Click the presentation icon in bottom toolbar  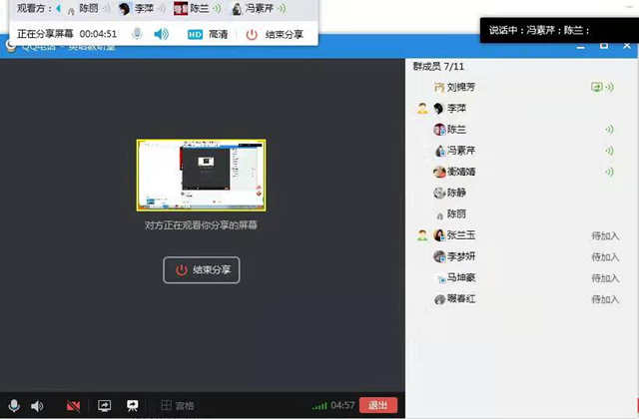(132, 406)
